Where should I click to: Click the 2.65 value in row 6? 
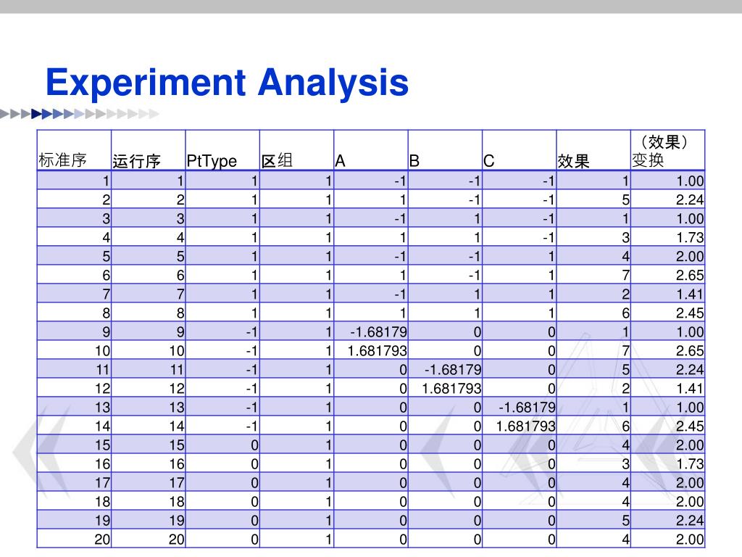point(690,275)
